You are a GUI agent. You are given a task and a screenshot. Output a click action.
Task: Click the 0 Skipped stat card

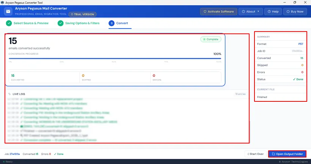click(115, 77)
